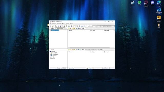Expand the Documents folder in the Local tree

coord(50,54)
